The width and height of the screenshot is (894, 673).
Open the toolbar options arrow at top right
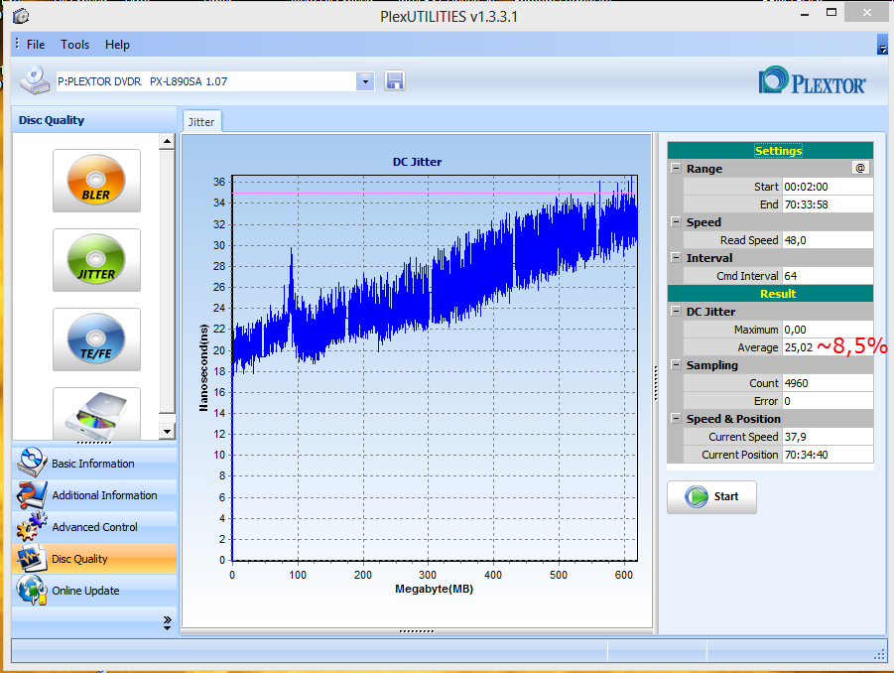coord(882,45)
